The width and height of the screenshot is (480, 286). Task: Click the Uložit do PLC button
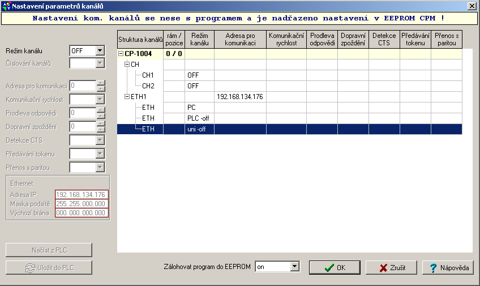tap(49, 268)
